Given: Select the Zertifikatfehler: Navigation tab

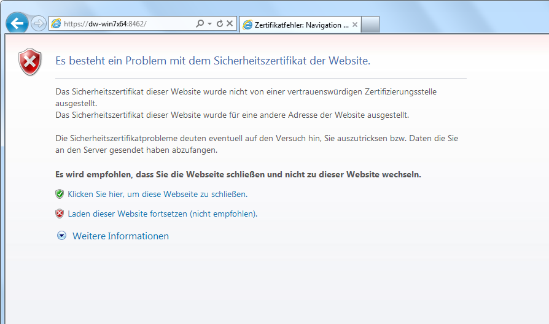Looking at the screenshot, I should click(300, 25).
